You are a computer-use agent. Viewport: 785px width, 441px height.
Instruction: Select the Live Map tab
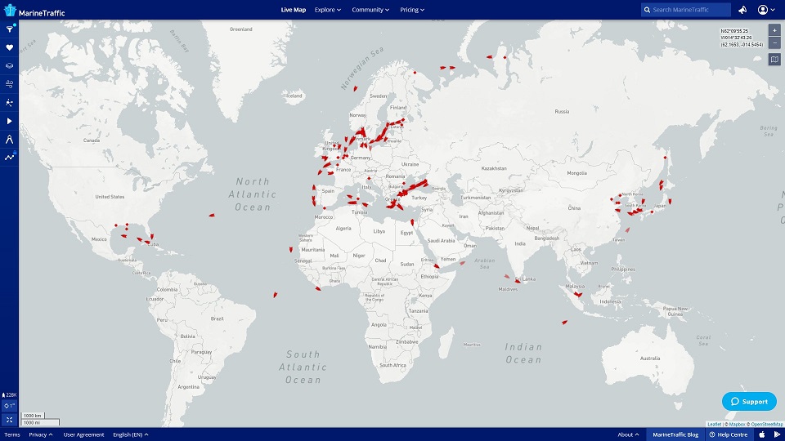[294, 10]
